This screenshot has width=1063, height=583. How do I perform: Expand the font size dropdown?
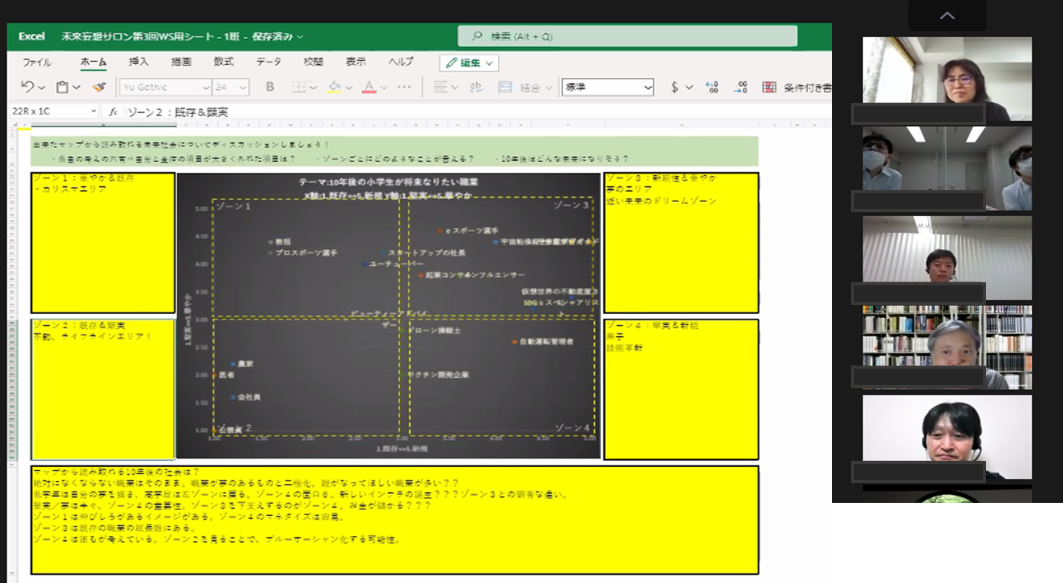coord(242,87)
